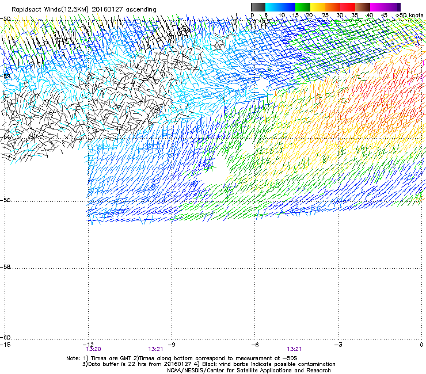426x374 pixels.
Task: Click the '-12' longitude axis label
Action: [88, 345]
